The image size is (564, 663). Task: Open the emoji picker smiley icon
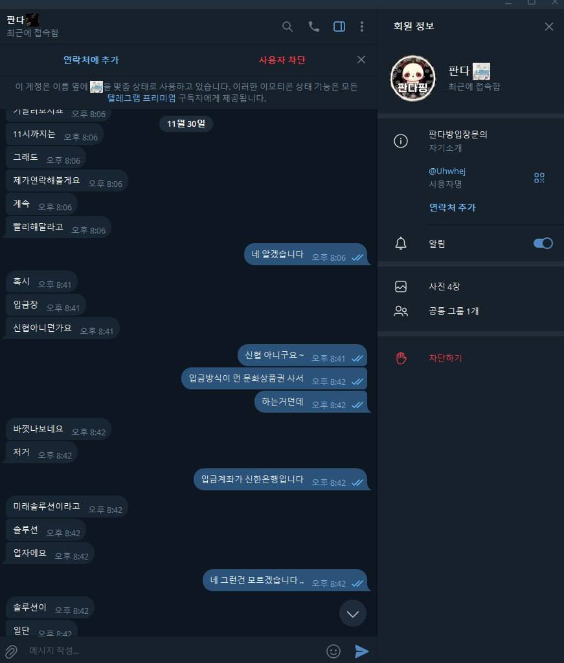point(333,651)
